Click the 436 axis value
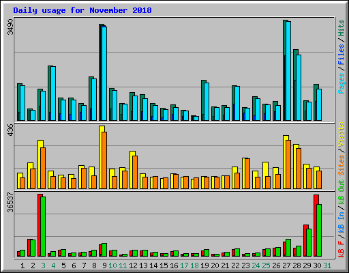Image resolution: width=349 pixels, height=273 pixels. coord(10,130)
